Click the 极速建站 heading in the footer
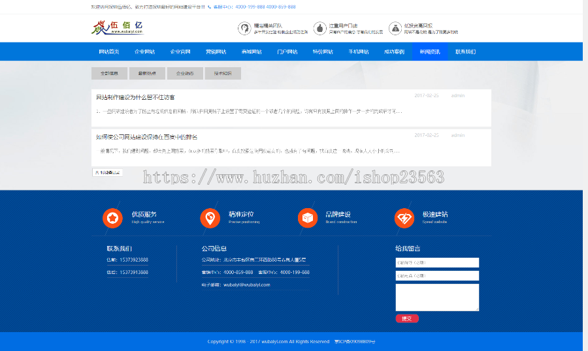The height and width of the screenshot is (351, 588). [x=435, y=214]
